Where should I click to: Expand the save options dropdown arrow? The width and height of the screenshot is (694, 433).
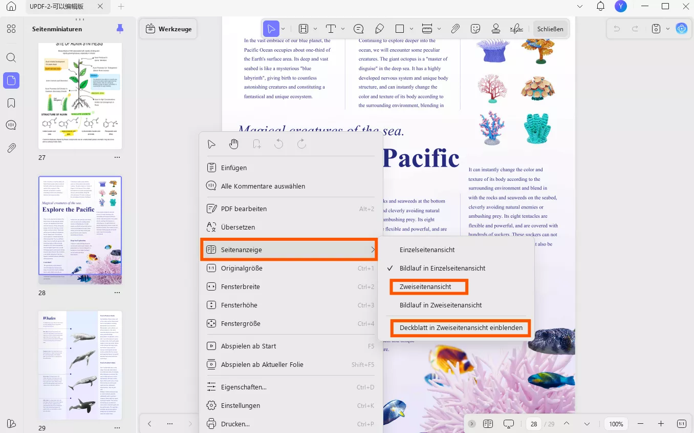click(667, 29)
